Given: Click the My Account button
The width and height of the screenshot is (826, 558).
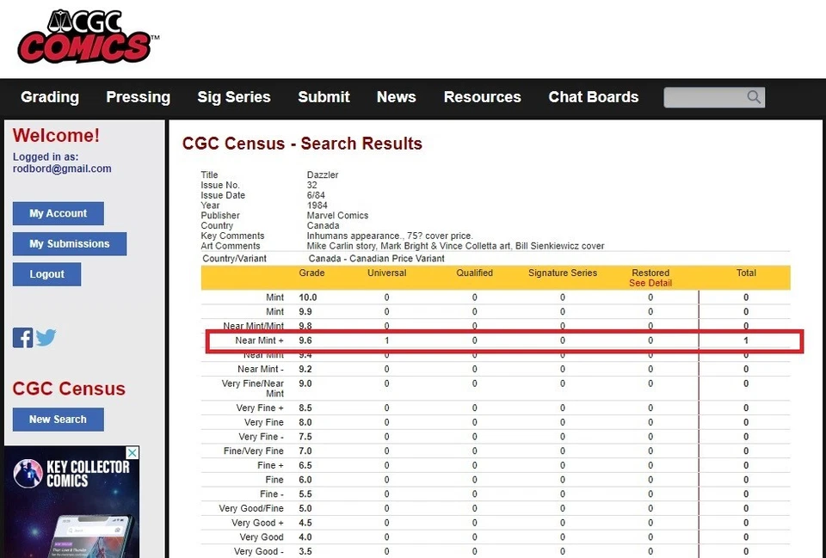Looking at the screenshot, I should [58, 213].
